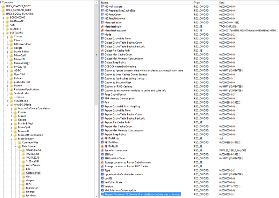Sort values by Type column header
Viewport: 279px width, 198px height.
[x=205, y=2]
